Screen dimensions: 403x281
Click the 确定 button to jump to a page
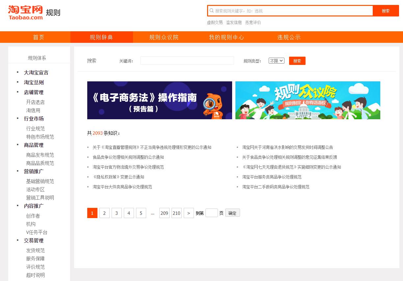[232, 213]
